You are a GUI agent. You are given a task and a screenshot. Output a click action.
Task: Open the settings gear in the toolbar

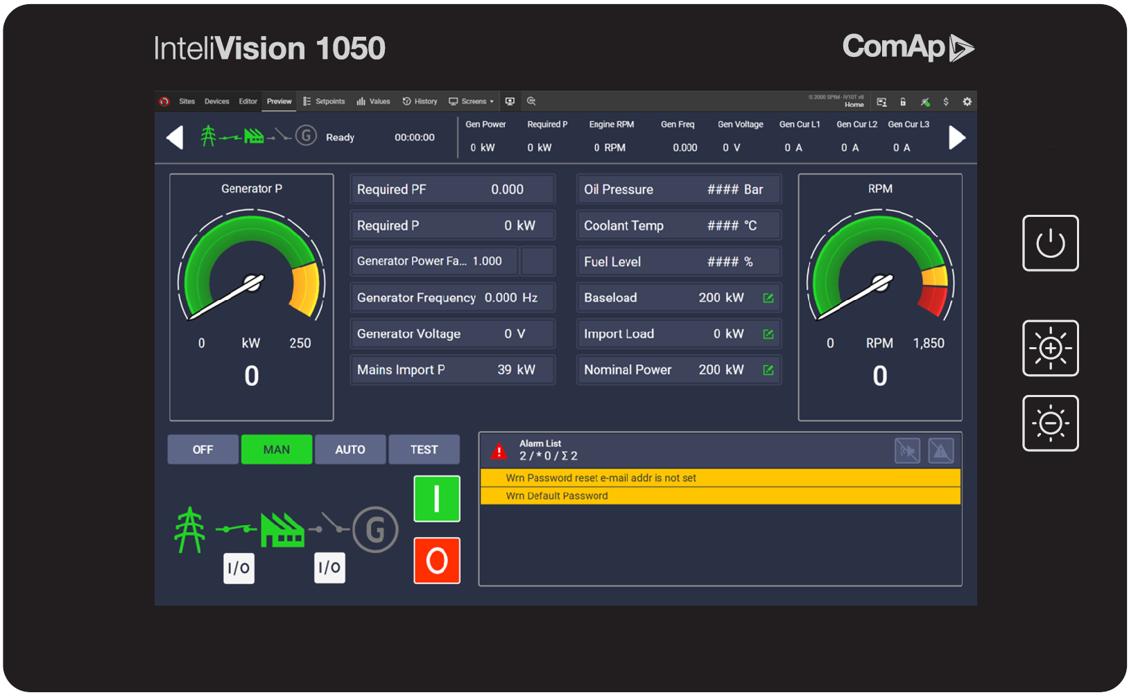(x=967, y=102)
